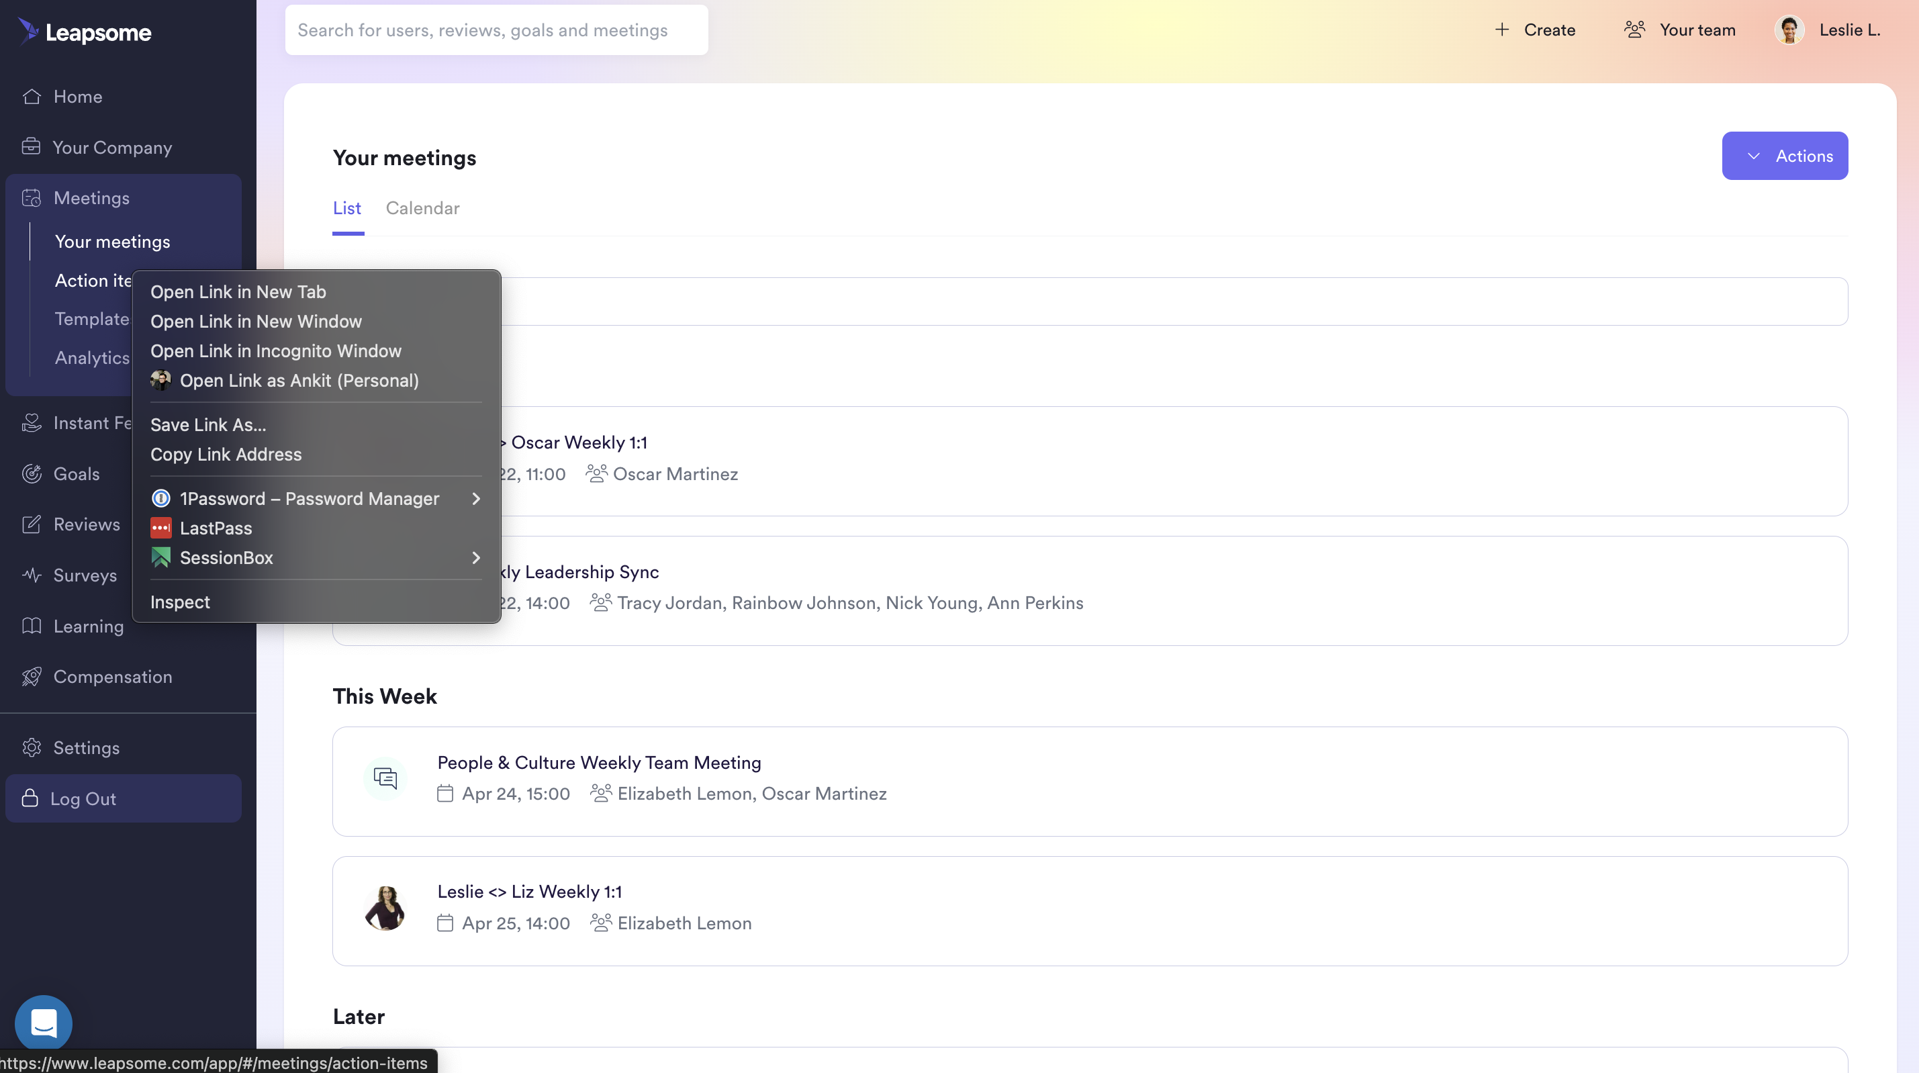Select LastPass menu entry

tap(316, 528)
